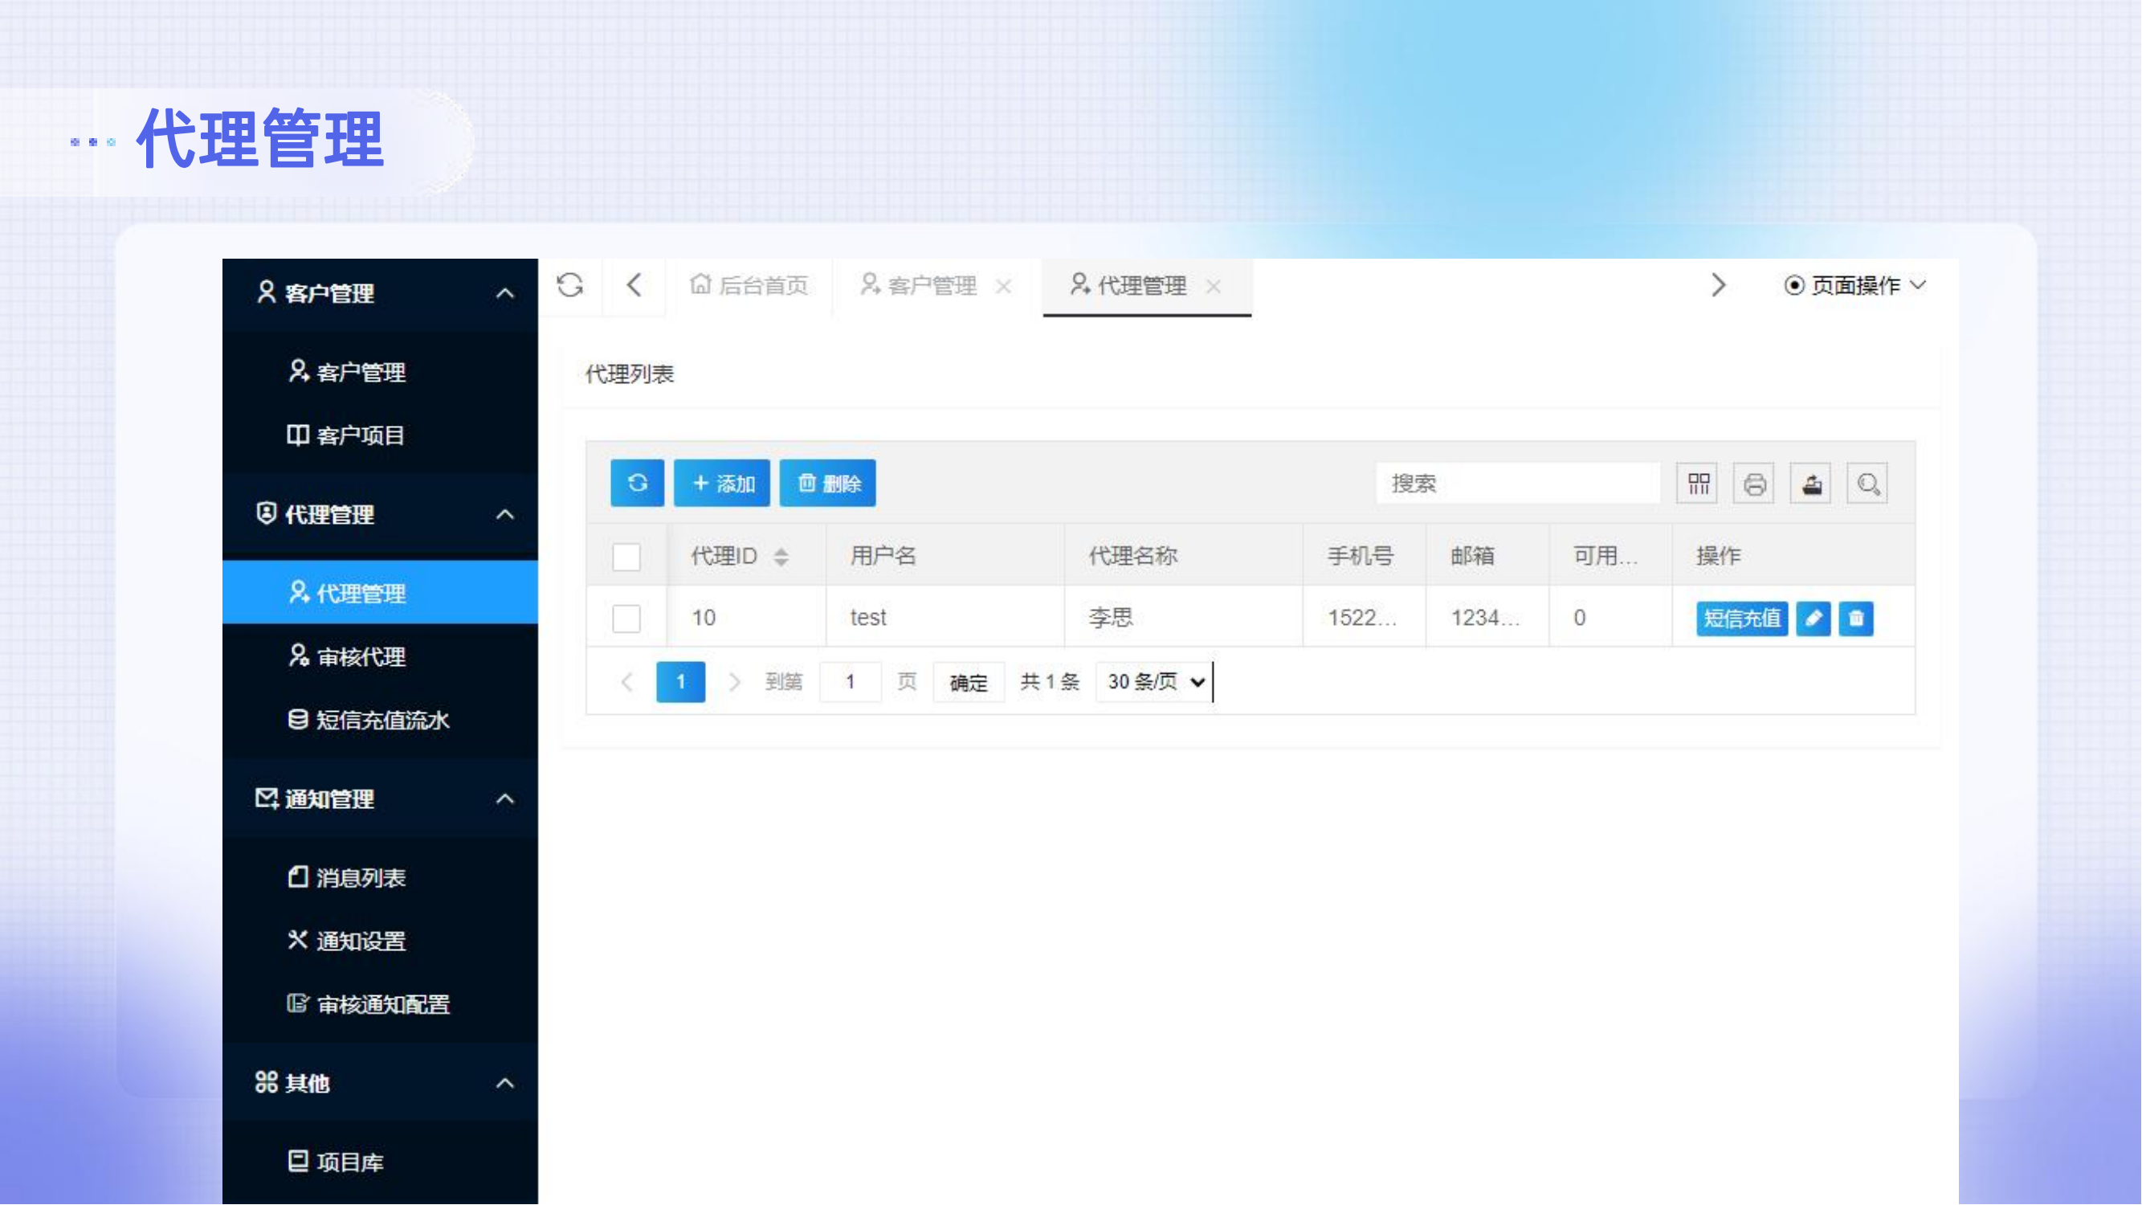
Task: Click the edit pencil icon for test
Action: (1814, 619)
